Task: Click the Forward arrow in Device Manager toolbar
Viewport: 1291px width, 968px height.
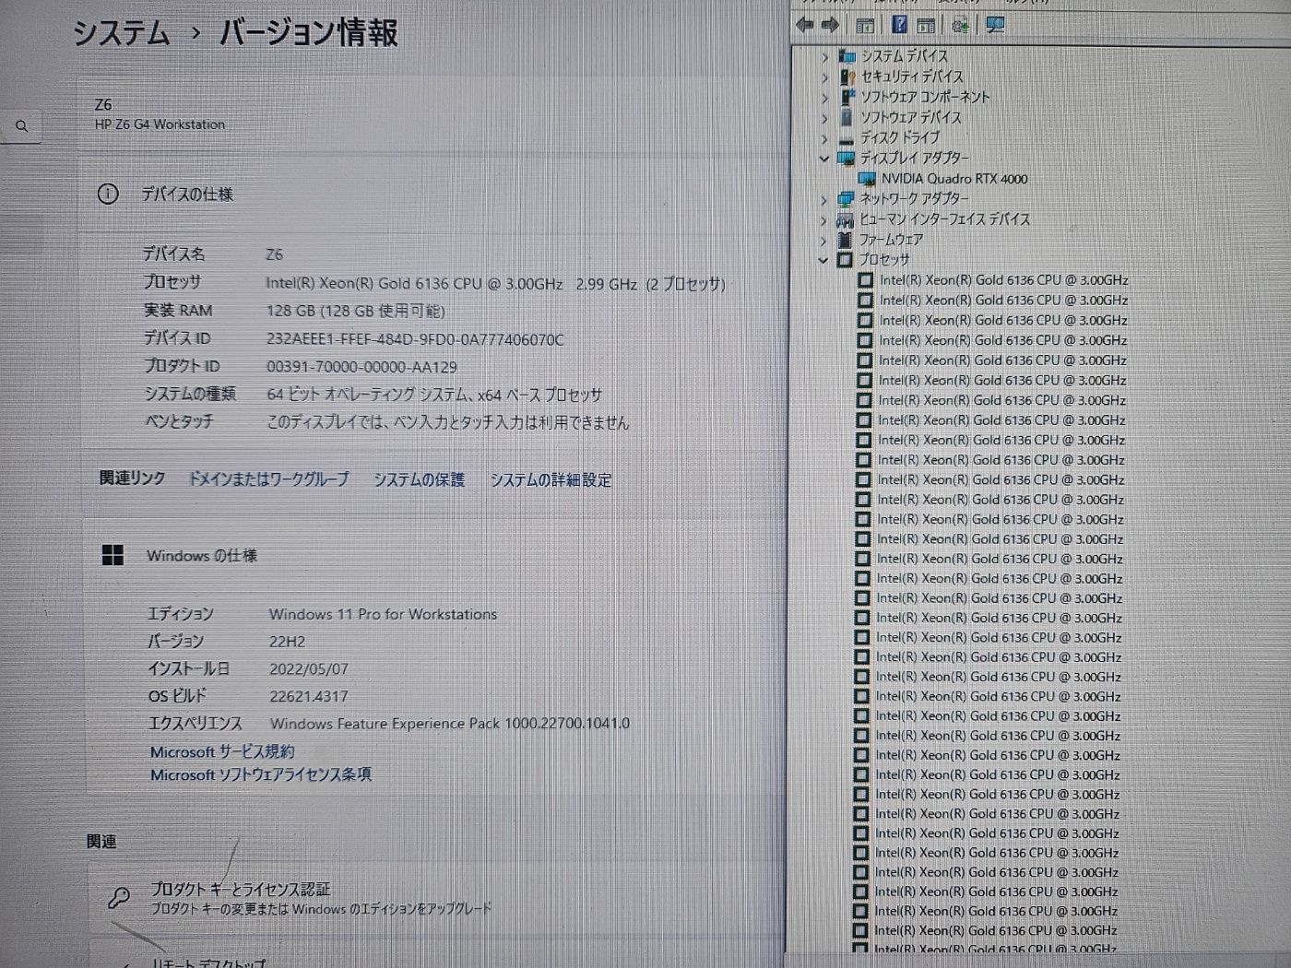Action: [x=830, y=26]
